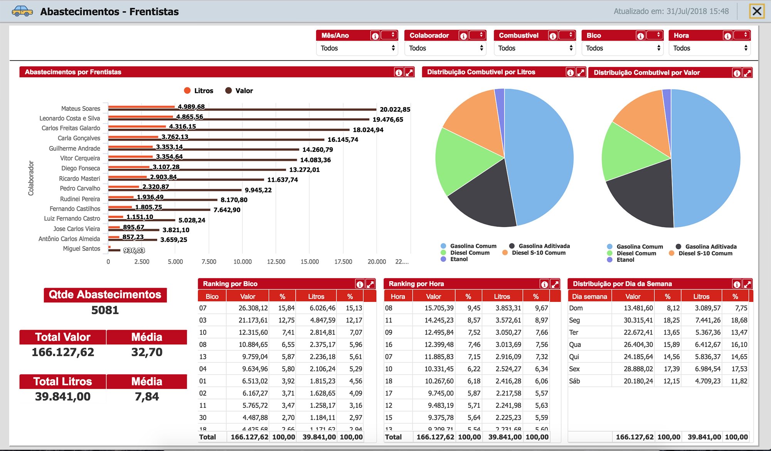This screenshot has height=451, width=771.
Task: Maximize the Distribuição Combutível por Valor chart
Action: 747,73
